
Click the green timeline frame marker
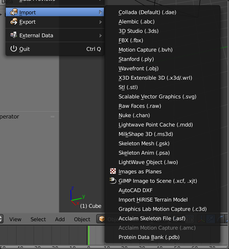pos(89,235)
